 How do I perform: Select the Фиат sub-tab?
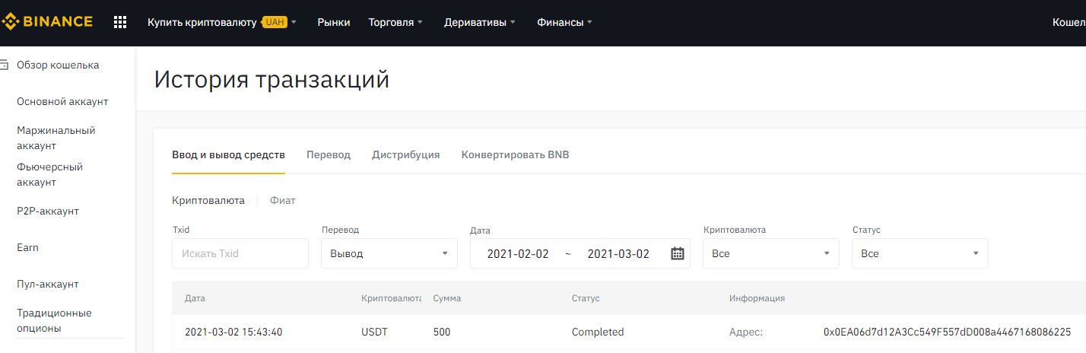click(x=282, y=201)
